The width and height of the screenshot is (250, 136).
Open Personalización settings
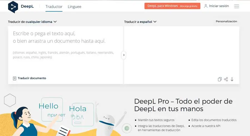(x=226, y=21)
